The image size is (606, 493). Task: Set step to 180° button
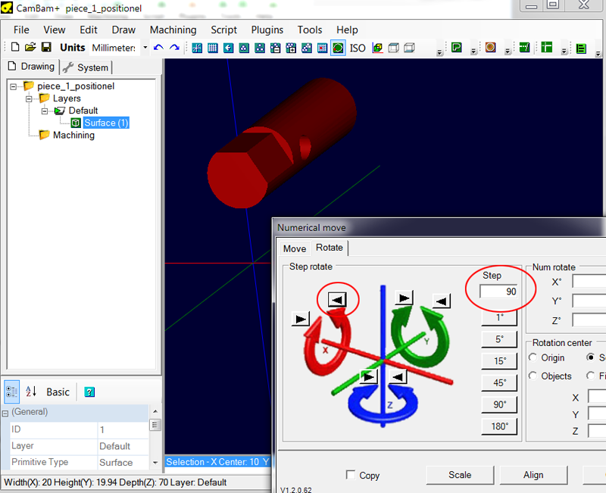click(x=499, y=426)
